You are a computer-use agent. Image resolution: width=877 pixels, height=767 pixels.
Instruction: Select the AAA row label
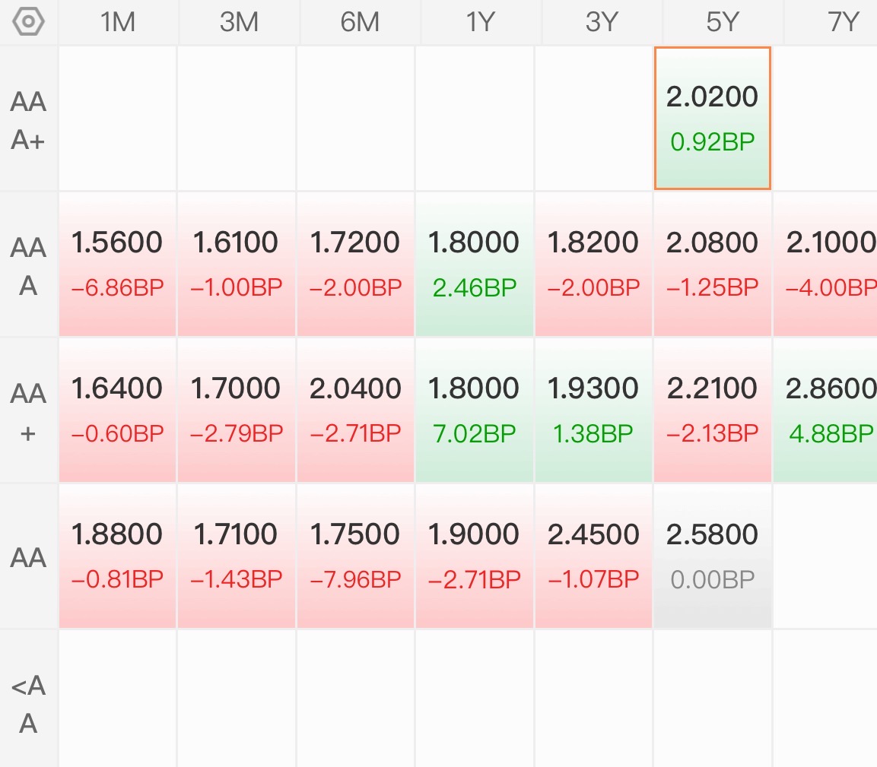pyautogui.click(x=29, y=266)
